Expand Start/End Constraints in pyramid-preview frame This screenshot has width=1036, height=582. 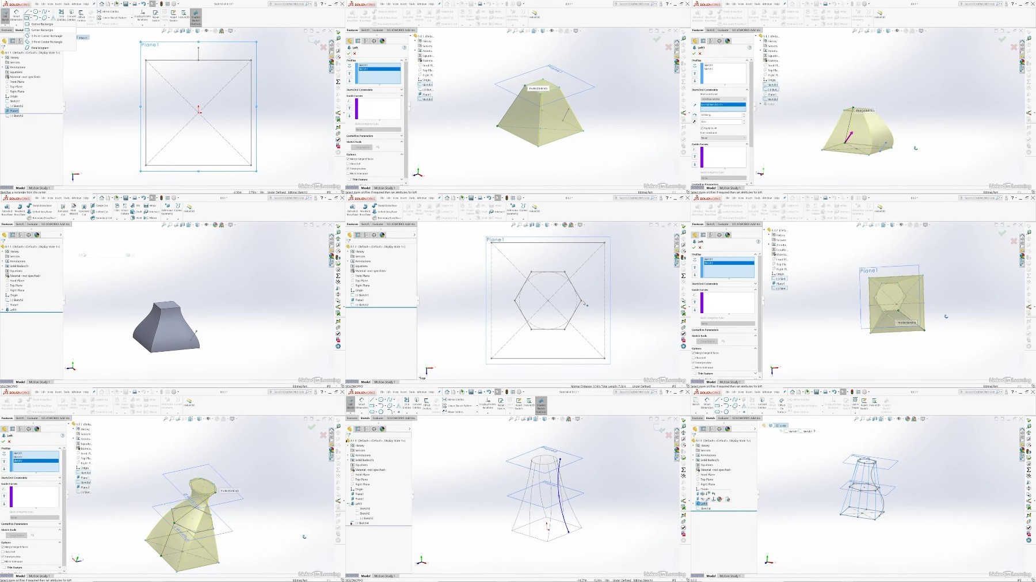401,90
